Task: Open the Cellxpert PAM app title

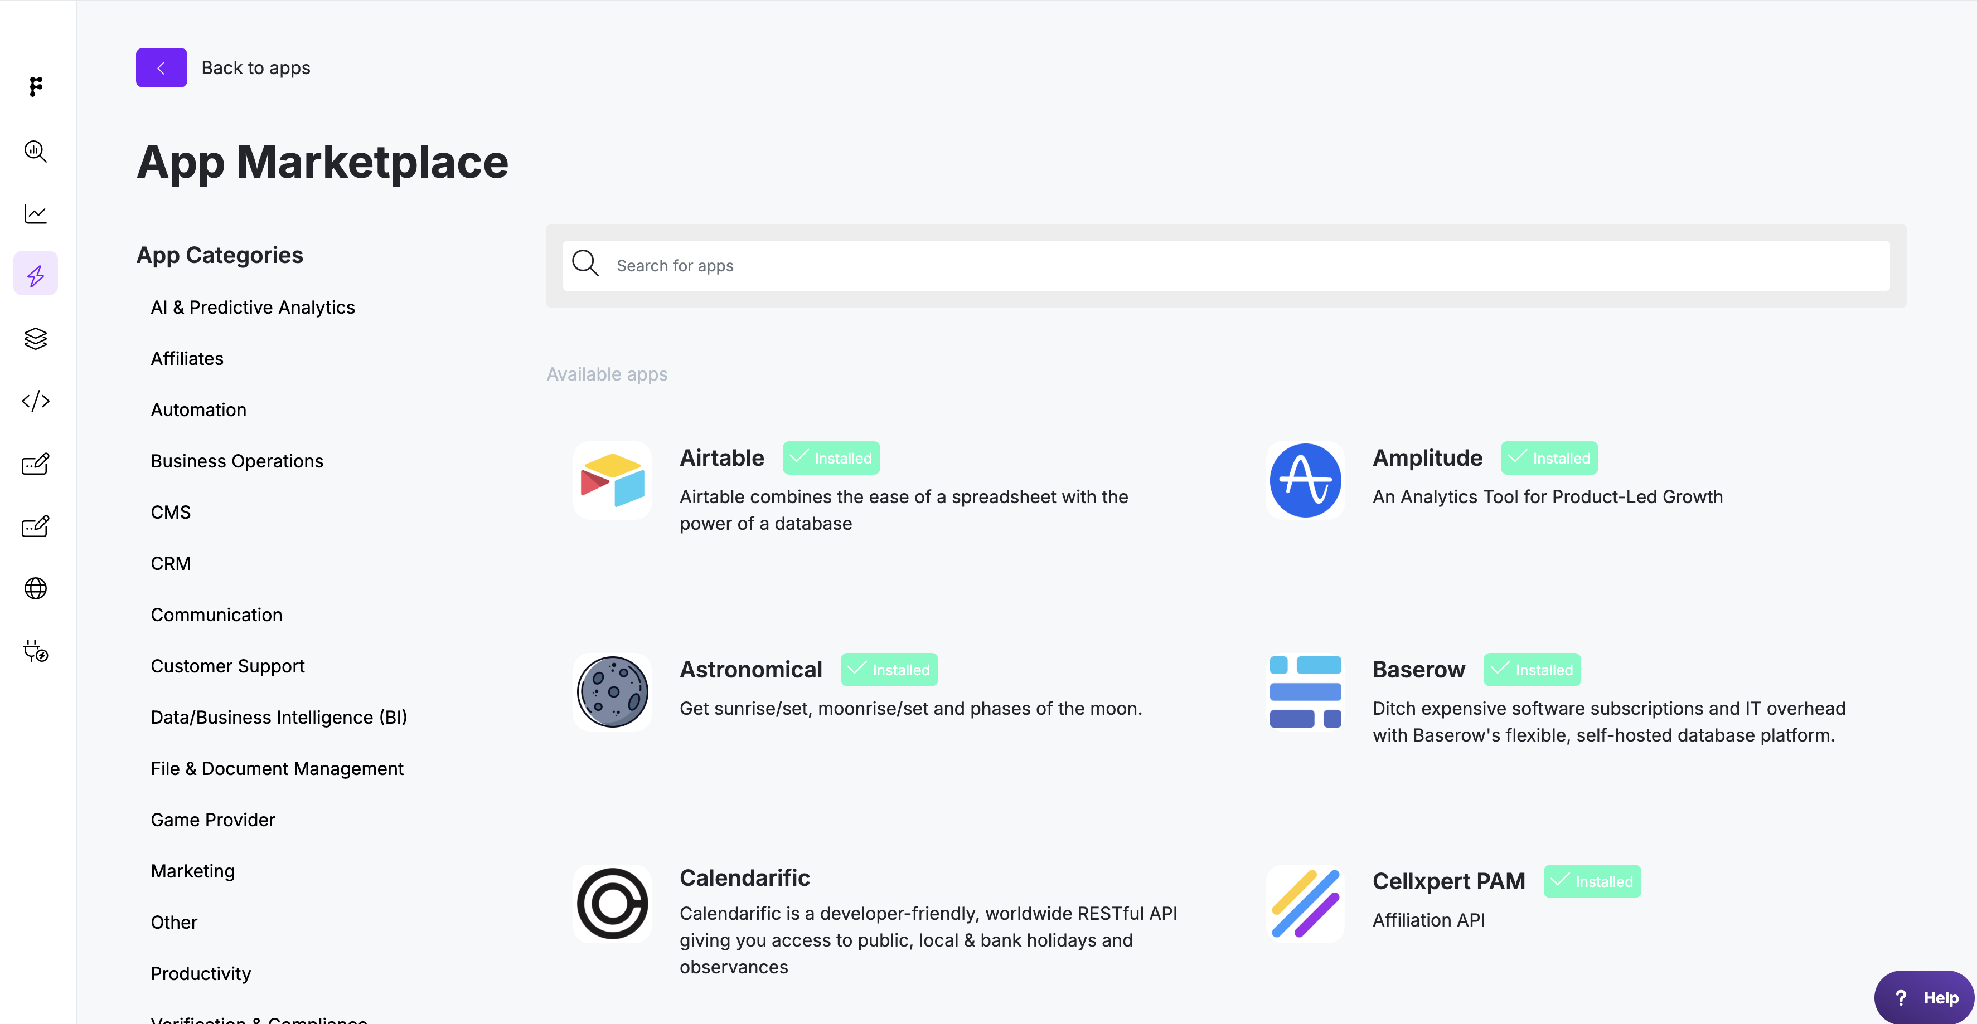Action: [1448, 881]
